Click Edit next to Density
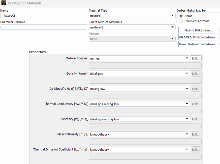This screenshot has width=220, height=164. [x=196, y=74]
